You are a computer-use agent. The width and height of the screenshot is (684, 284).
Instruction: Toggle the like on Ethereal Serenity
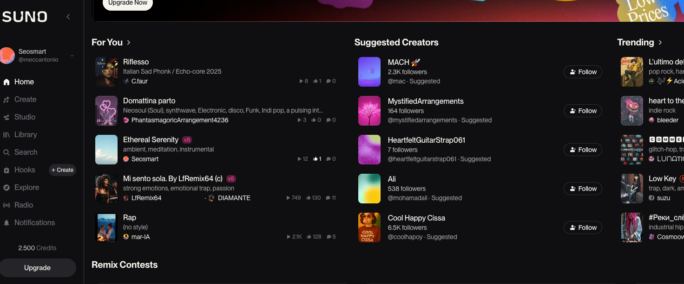[x=316, y=159]
